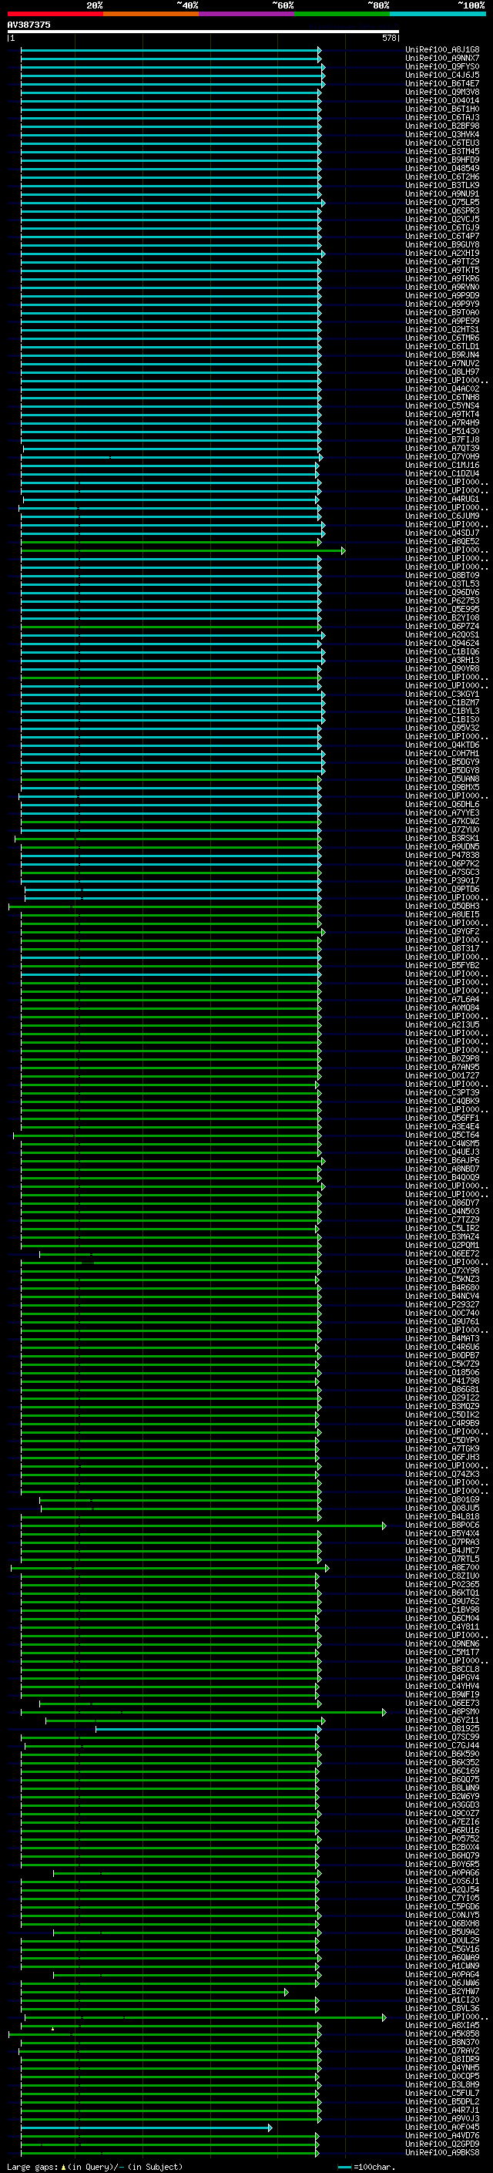Select hit label UniRef100_O01727
This screenshot has width=493, height=2173.
(442, 1075)
